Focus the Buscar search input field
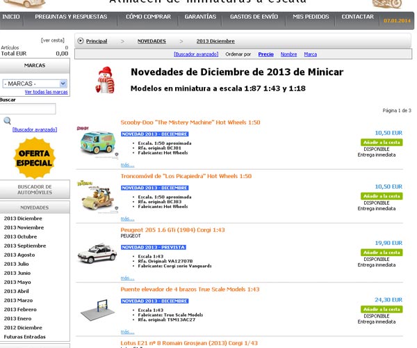Image resolution: width=417 pixels, height=348 pixels. click(x=28, y=109)
